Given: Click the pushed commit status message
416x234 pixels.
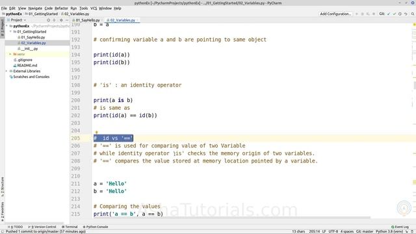Looking at the screenshot, I should point(45,231).
